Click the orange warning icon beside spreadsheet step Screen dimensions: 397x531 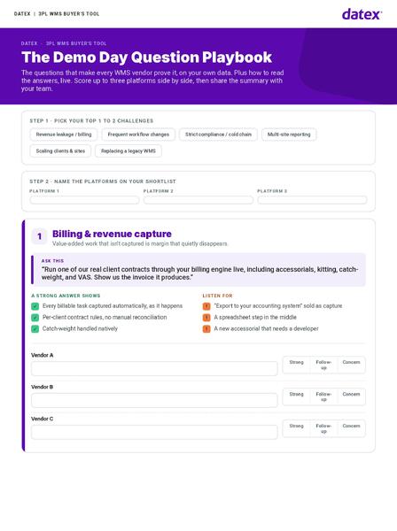tap(206, 318)
